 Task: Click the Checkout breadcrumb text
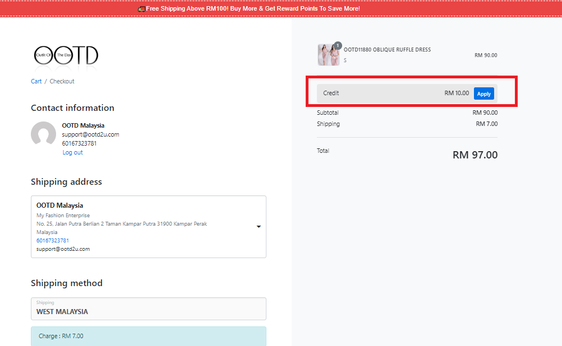point(62,81)
